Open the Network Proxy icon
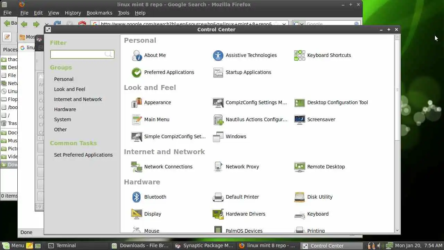 pyautogui.click(x=218, y=167)
